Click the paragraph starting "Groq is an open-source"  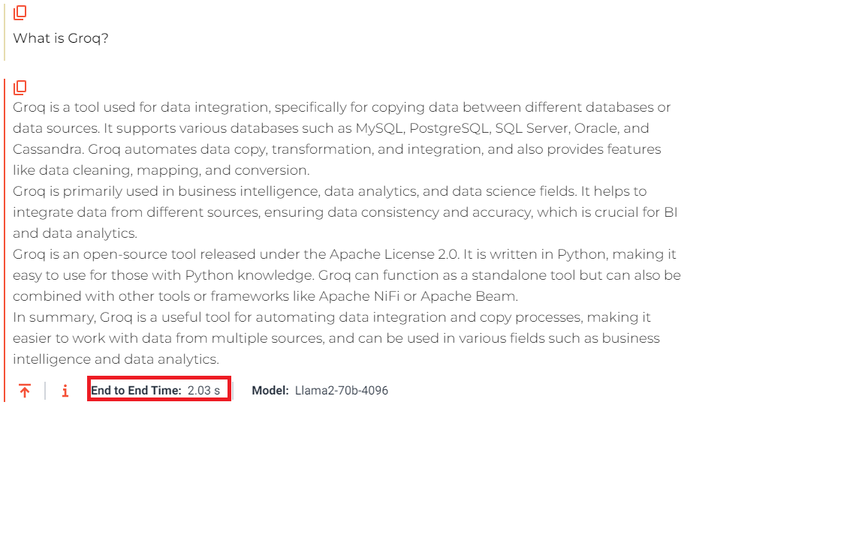tap(347, 275)
